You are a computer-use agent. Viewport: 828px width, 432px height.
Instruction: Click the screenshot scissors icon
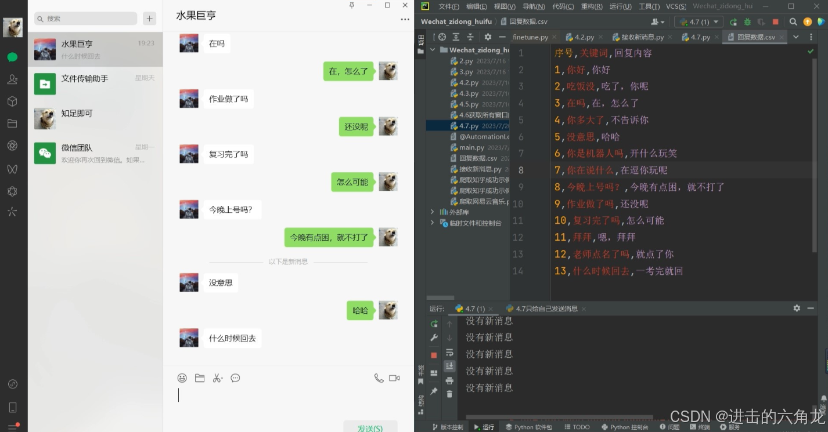[218, 378]
